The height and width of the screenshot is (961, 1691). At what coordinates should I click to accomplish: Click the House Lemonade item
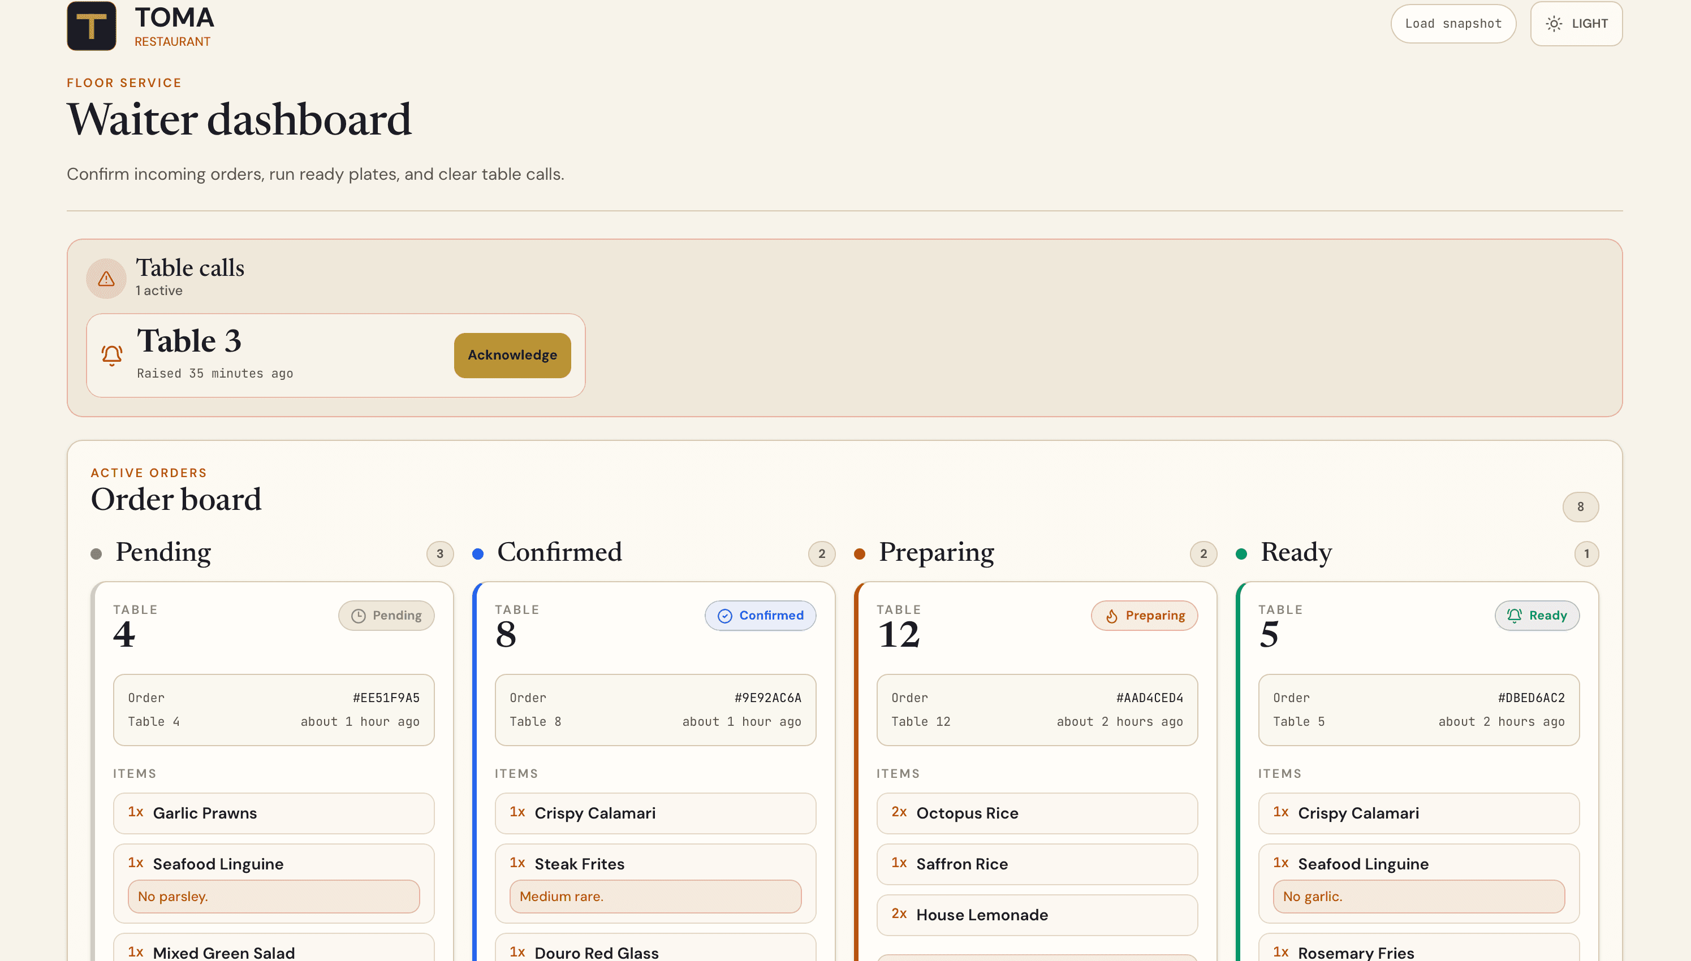pos(1037,915)
